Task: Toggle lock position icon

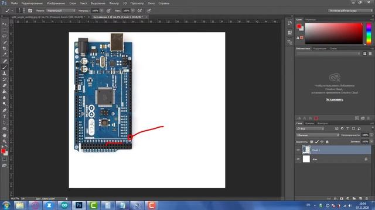Action: 322,142
